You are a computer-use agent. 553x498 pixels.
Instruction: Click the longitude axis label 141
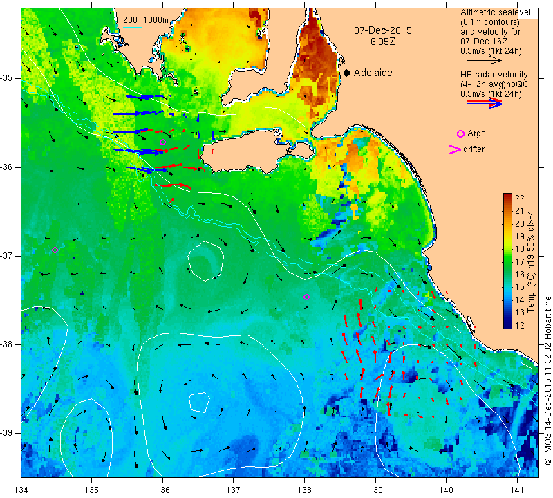click(x=517, y=490)
